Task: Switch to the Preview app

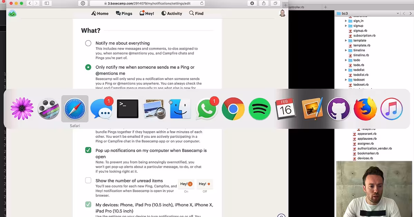Action: pos(154,109)
